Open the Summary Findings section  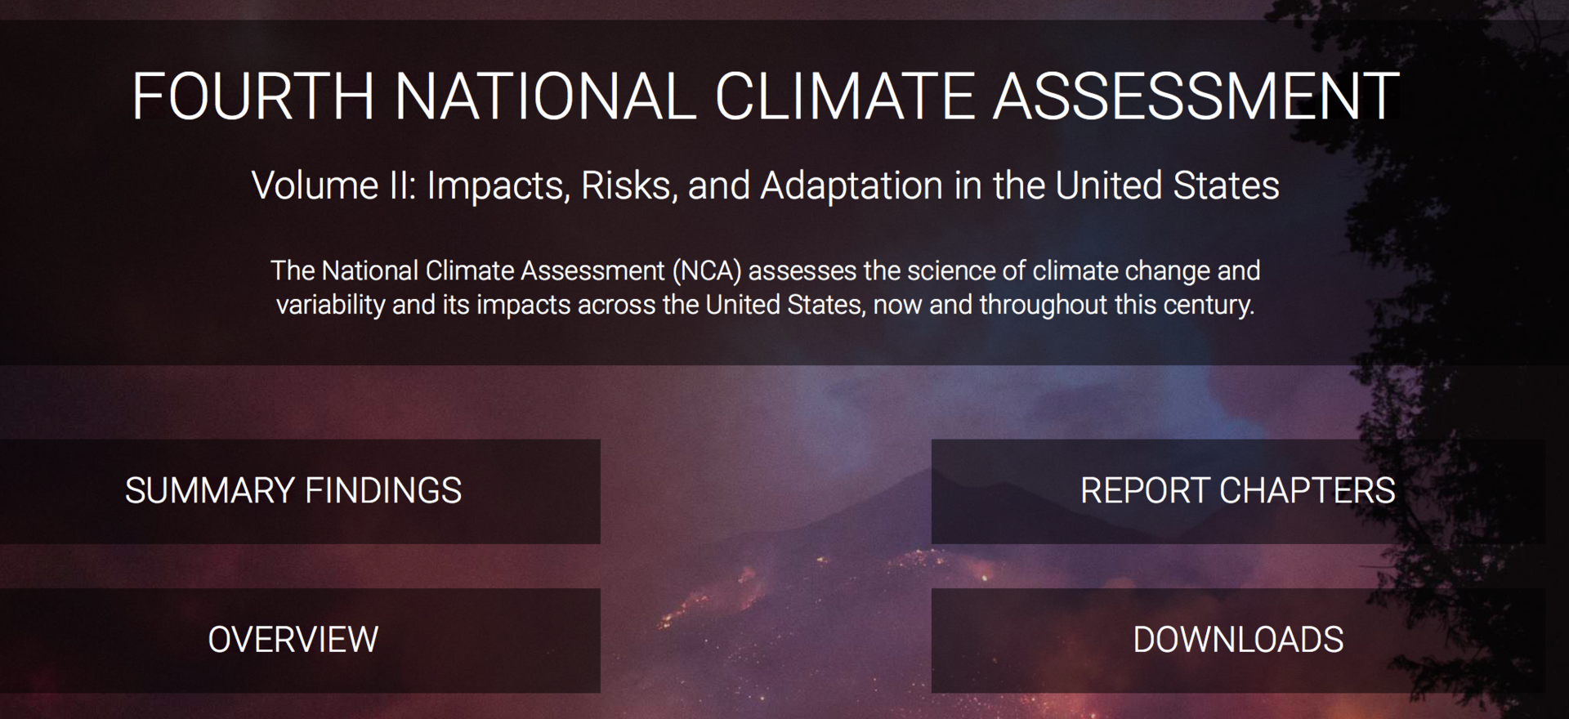pyautogui.click(x=294, y=491)
